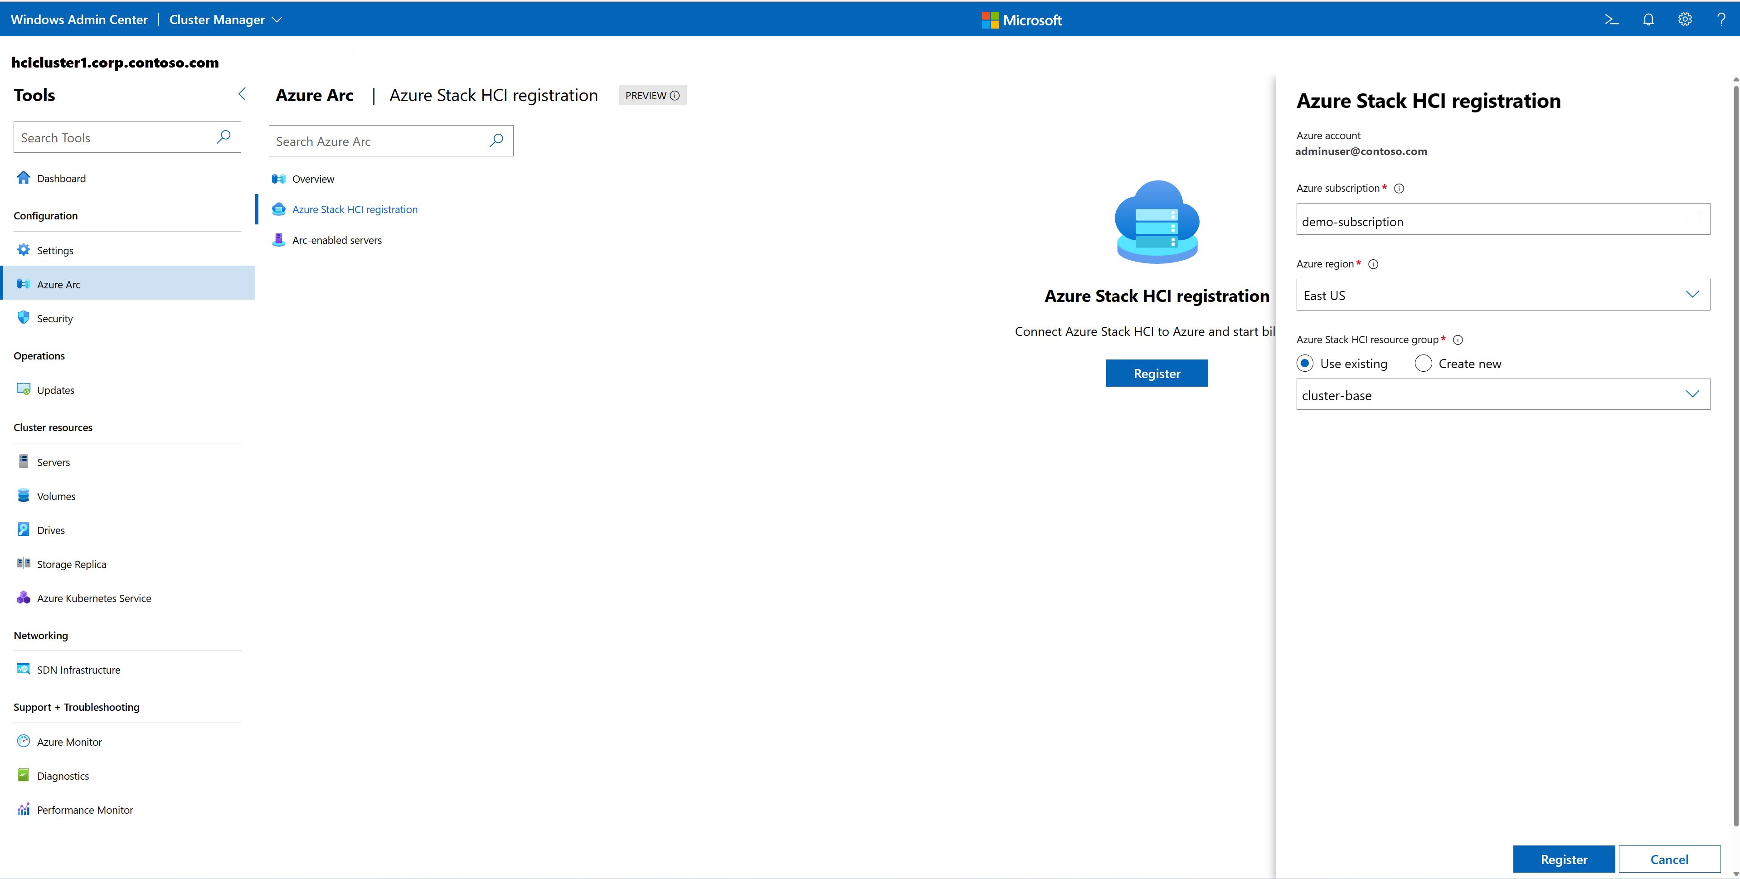The width and height of the screenshot is (1740, 879).
Task: Open the settings gear in header
Action: click(x=1685, y=19)
